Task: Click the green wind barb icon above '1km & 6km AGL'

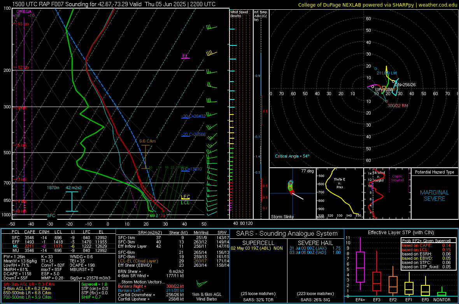Action: 202,283
